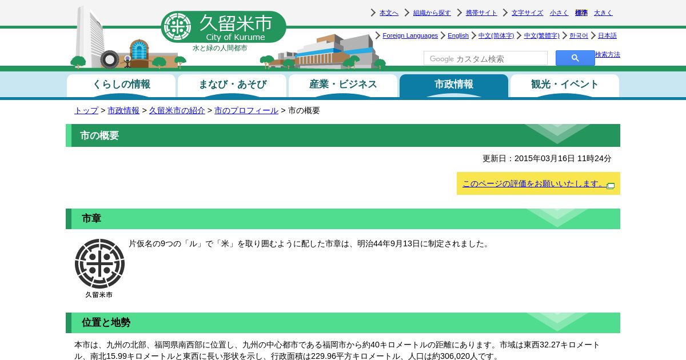Click the 市の概要 page heading

(343, 135)
